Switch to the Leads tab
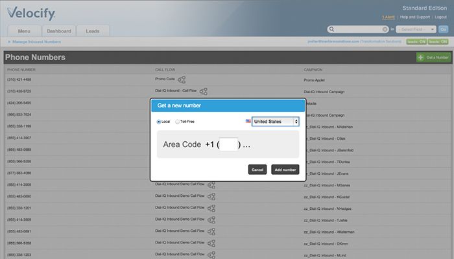 coord(93,31)
